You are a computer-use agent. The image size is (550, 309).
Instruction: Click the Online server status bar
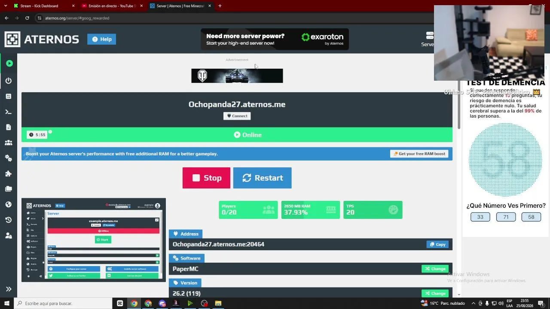click(237, 135)
